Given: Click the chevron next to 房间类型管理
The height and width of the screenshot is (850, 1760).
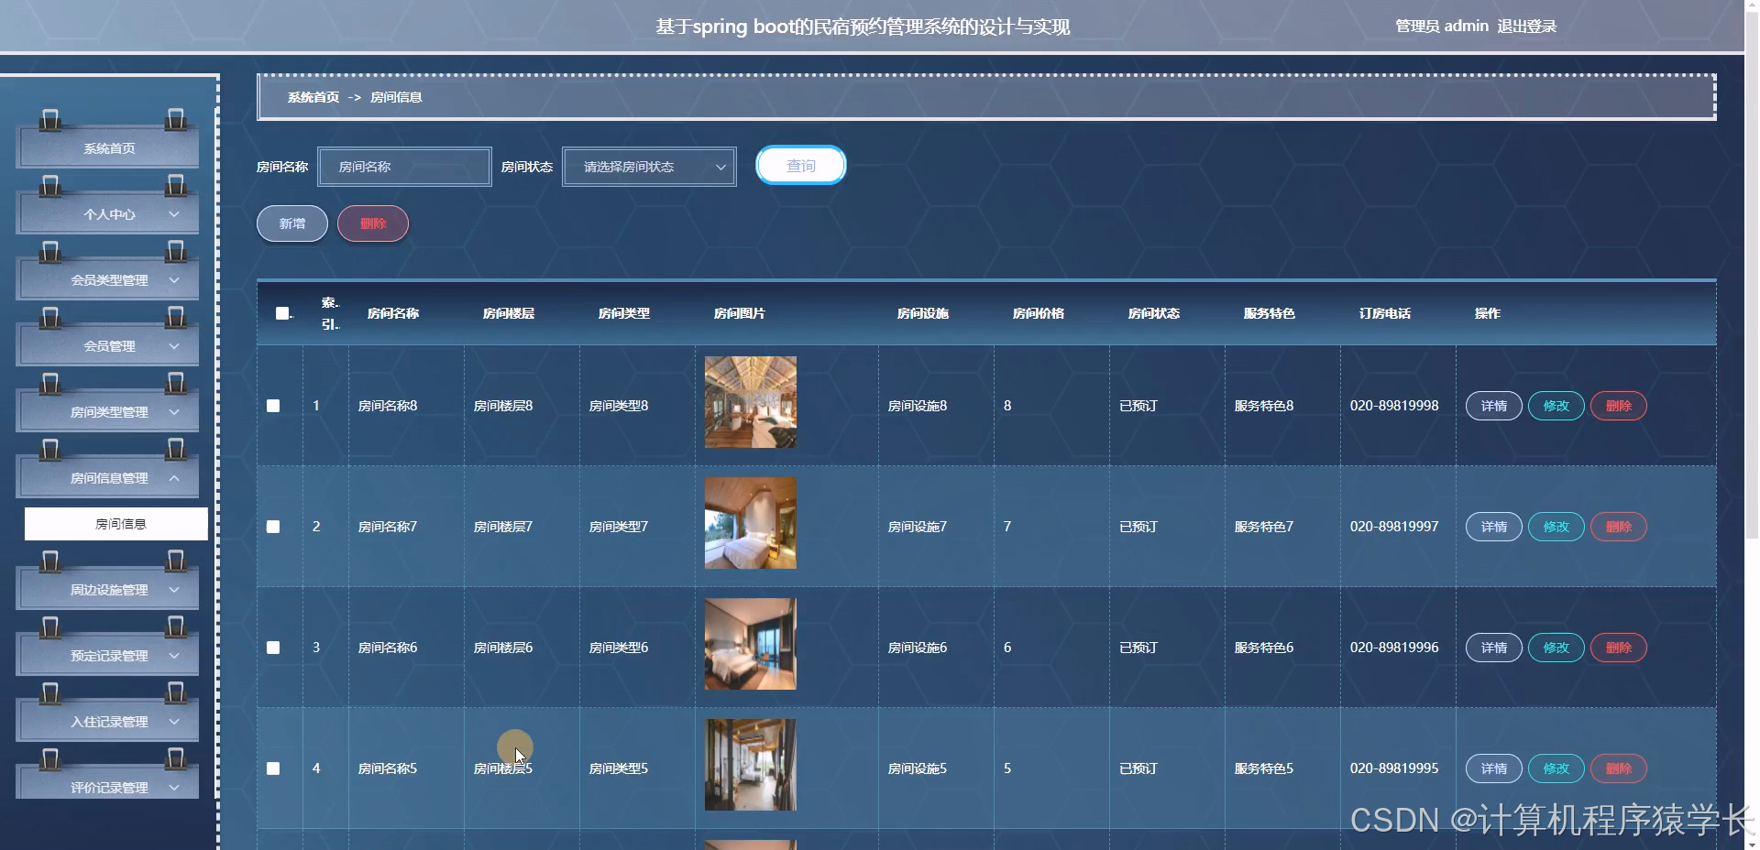Looking at the screenshot, I should click(x=174, y=412).
